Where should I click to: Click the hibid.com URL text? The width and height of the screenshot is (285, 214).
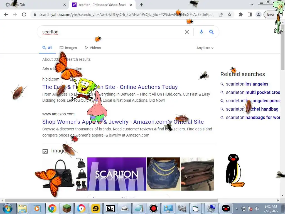pos(51,79)
